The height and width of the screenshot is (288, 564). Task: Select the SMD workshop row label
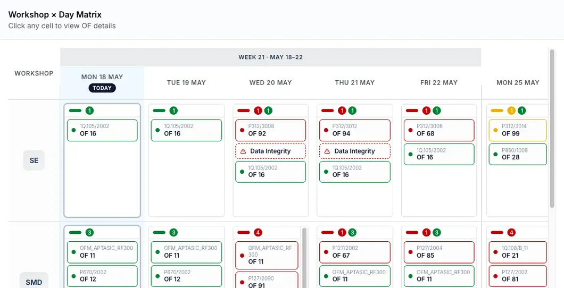coord(34,282)
